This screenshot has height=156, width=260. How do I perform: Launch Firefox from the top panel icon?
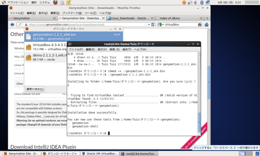pyautogui.click(x=55, y=2)
